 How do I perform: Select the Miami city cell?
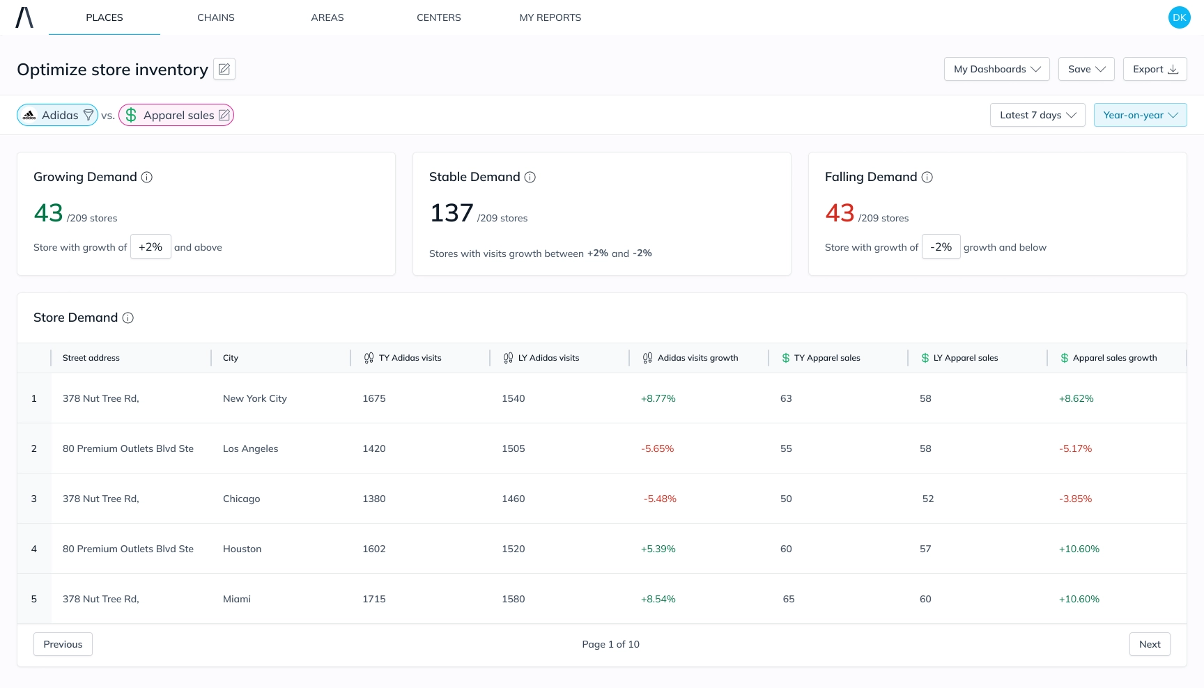click(x=237, y=599)
